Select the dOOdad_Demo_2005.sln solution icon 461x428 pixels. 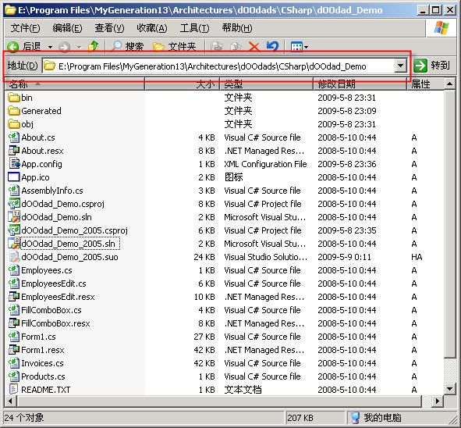tap(14, 243)
